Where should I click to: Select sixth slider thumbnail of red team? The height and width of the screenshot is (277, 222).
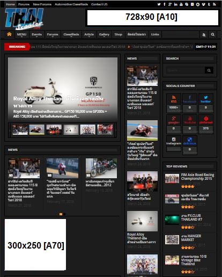[x=105, y=129]
